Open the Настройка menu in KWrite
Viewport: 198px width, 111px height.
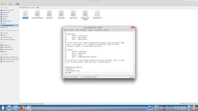[x=98, y=30]
